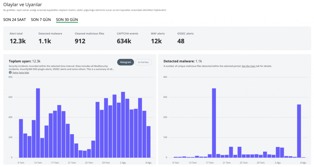This screenshot has width=314, height=167.
Task: Click the malware spike bar after 17 Tem
Action: coord(214,123)
